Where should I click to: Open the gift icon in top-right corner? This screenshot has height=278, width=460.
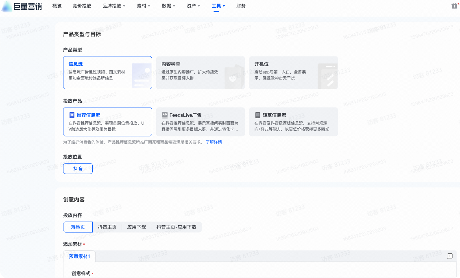tap(454, 6)
